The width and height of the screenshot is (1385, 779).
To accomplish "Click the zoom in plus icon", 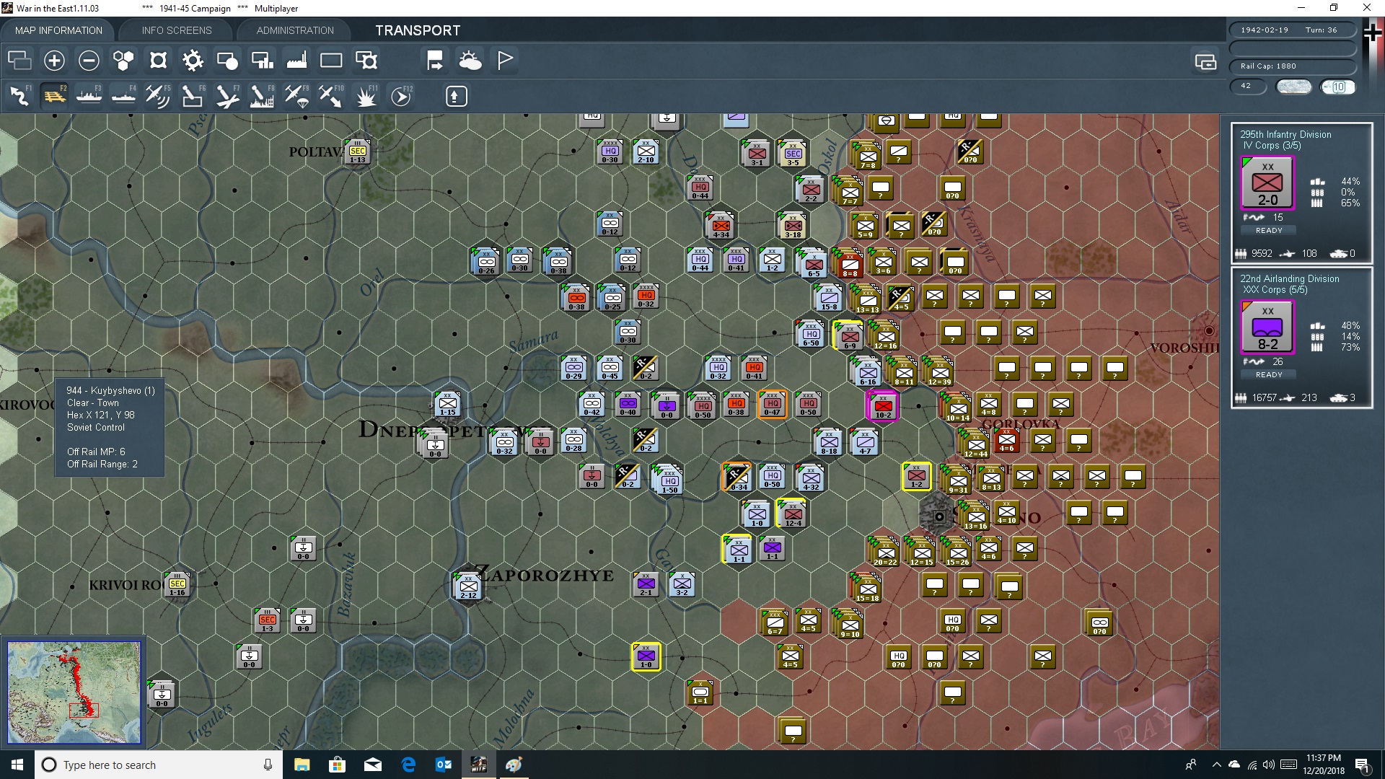I will pos(54,61).
